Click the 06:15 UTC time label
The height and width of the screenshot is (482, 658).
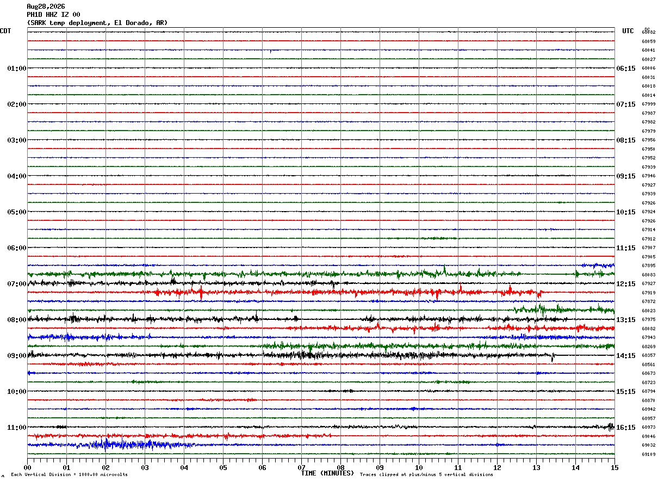coord(626,69)
